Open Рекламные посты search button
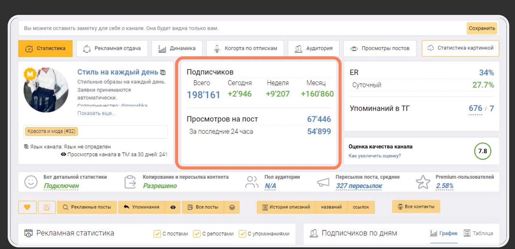Screen dimensions: 515x249 pos(87,207)
